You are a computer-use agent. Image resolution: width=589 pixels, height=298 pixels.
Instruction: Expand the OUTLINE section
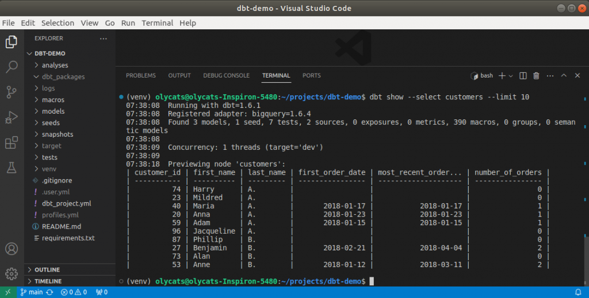[x=70, y=269]
